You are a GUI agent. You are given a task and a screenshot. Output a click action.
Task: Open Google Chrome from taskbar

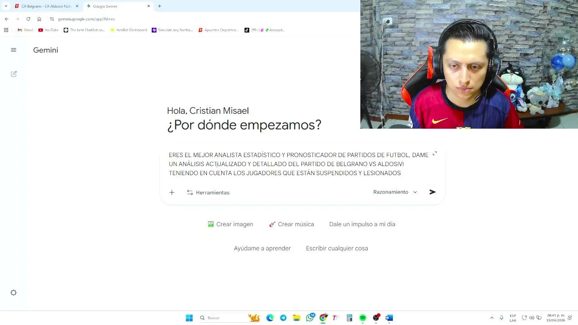pyautogui.click(x=323, y=318)
